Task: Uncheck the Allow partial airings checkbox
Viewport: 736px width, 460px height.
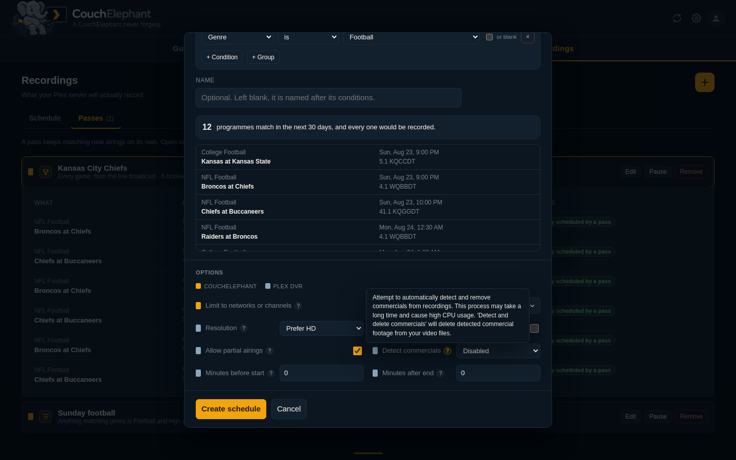Action: 357,351
